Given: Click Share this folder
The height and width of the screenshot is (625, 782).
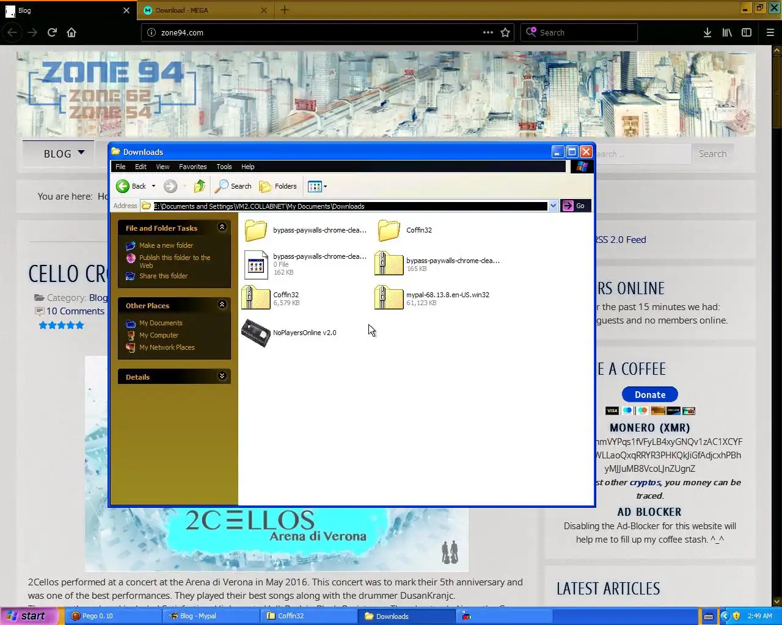Looking at the screenshot, I should point(163,276).
